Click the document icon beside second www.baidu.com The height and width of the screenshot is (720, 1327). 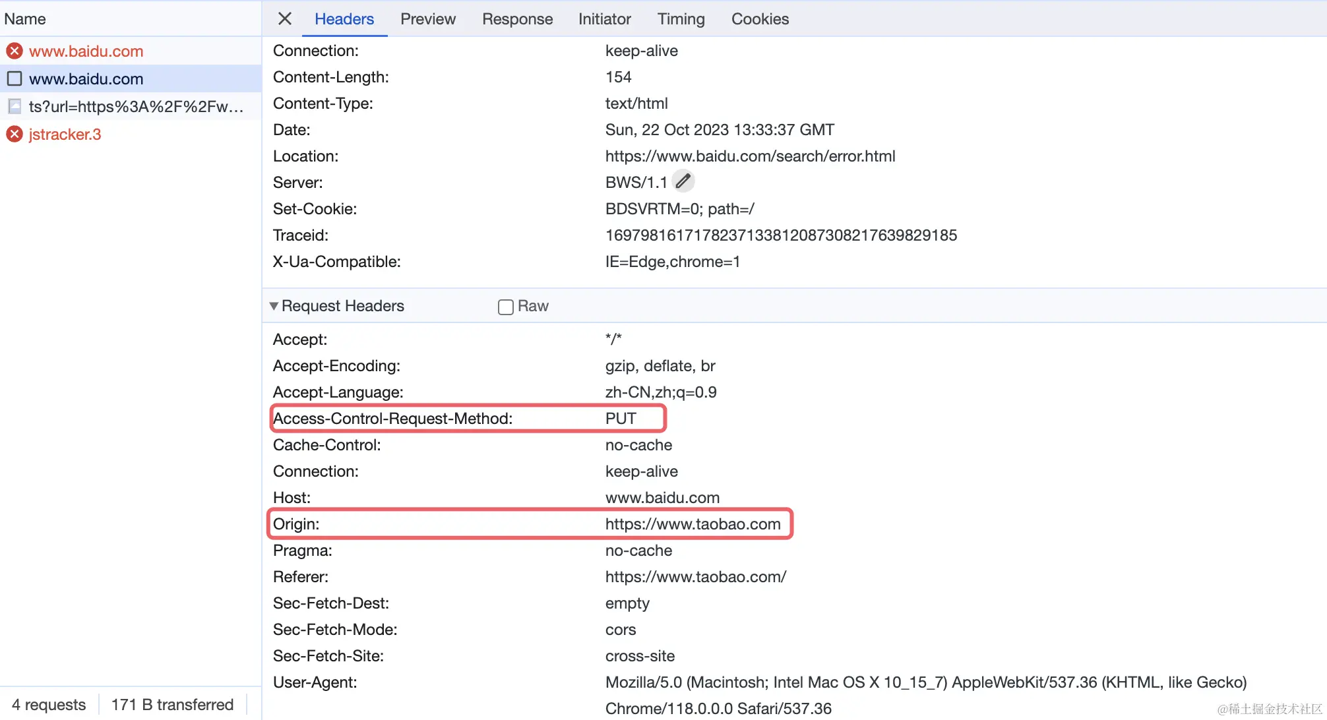pos(15,79)
